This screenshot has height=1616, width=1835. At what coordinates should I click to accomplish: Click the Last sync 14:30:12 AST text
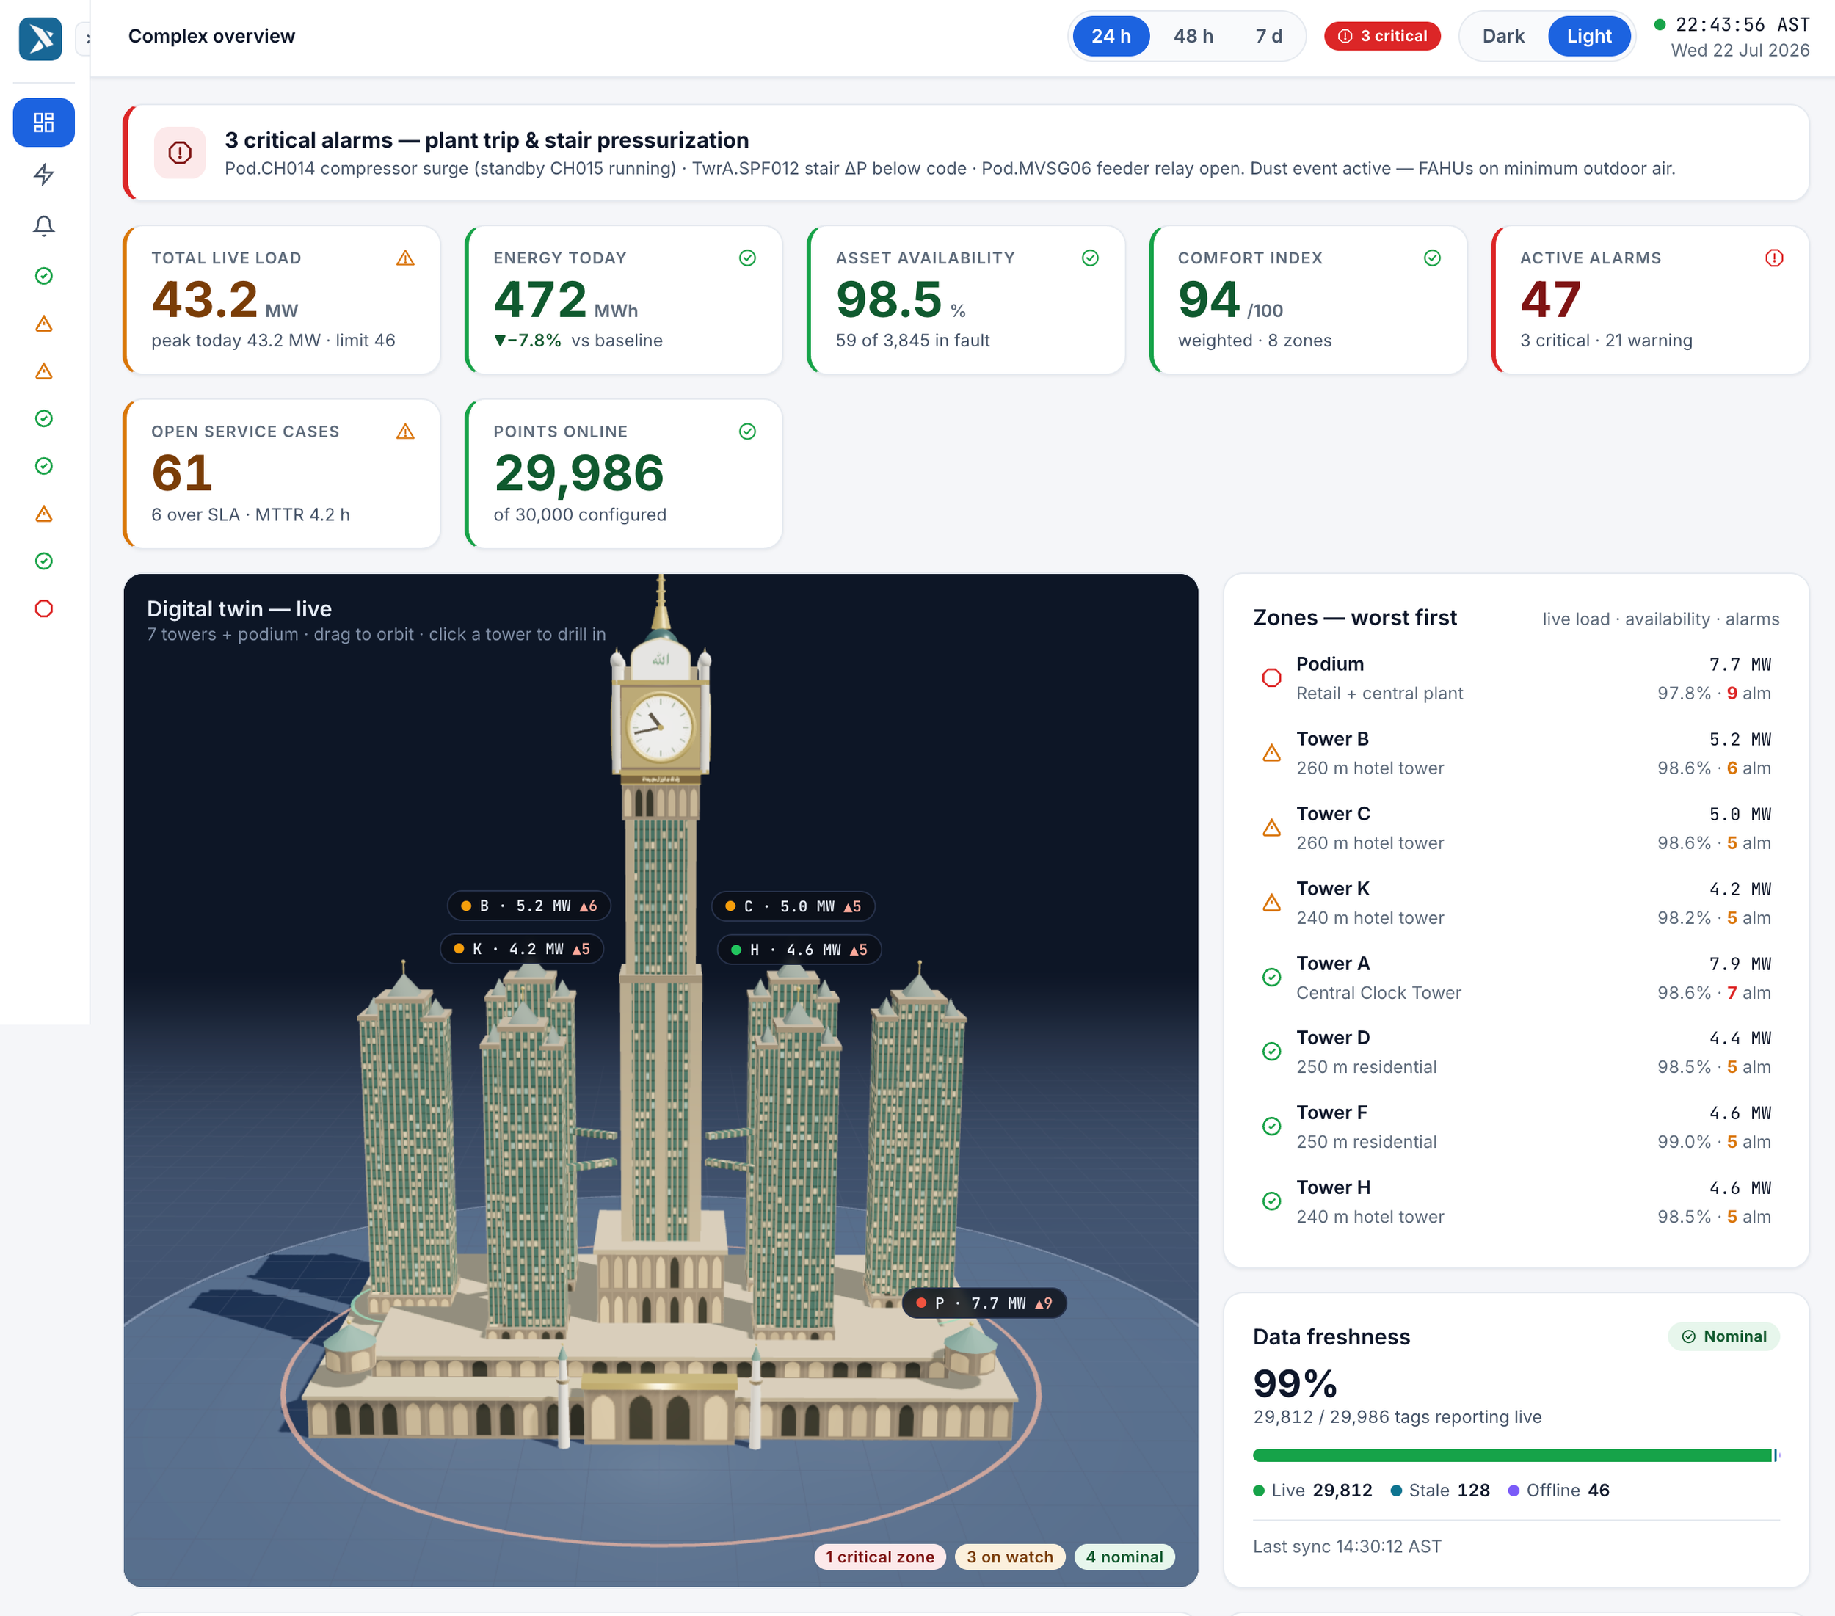click(1348, 1546)
